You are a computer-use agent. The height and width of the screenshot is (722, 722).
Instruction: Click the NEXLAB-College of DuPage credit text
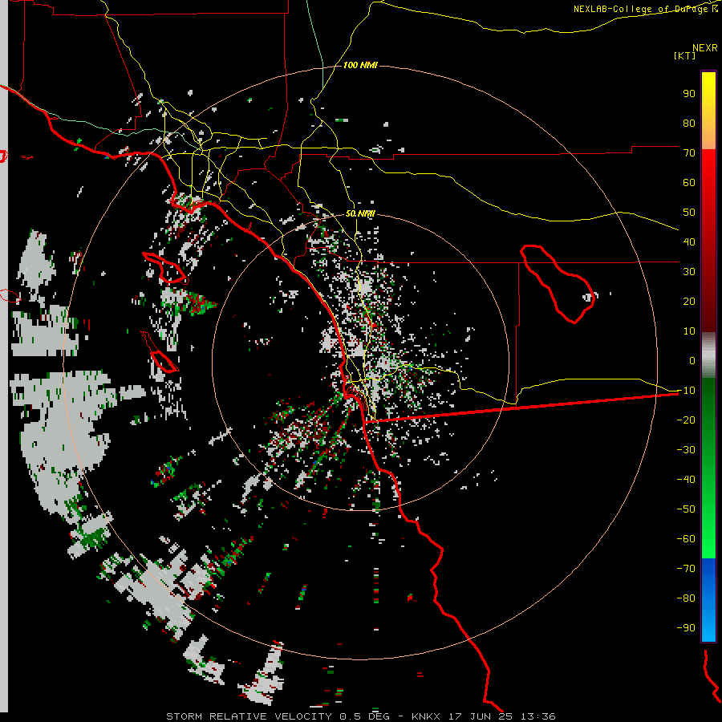642,9
